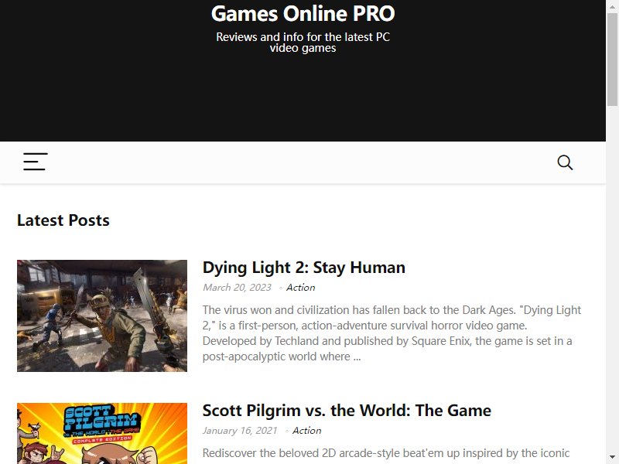The width and height of the screenshot is (619, 464).
Task: Select Action category under Scott Pilgrim
Action: click(306, 431)
